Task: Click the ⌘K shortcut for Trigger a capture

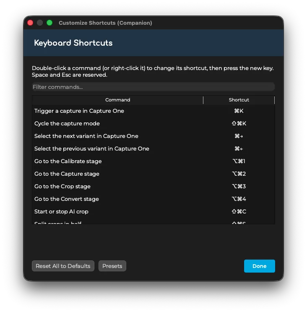Action: pos(239,111)
